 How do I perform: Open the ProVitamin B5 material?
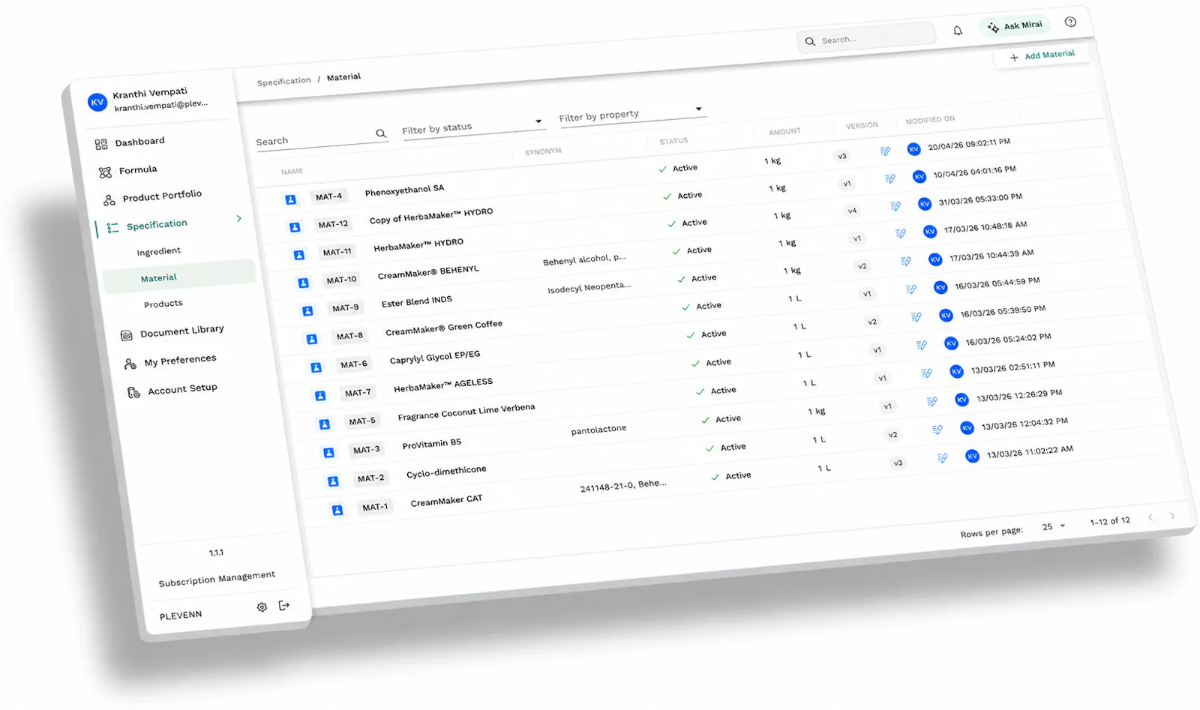coord(431,444)
